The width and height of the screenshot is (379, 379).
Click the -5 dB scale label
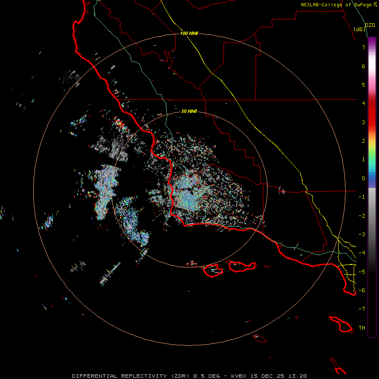pos(362,272)
